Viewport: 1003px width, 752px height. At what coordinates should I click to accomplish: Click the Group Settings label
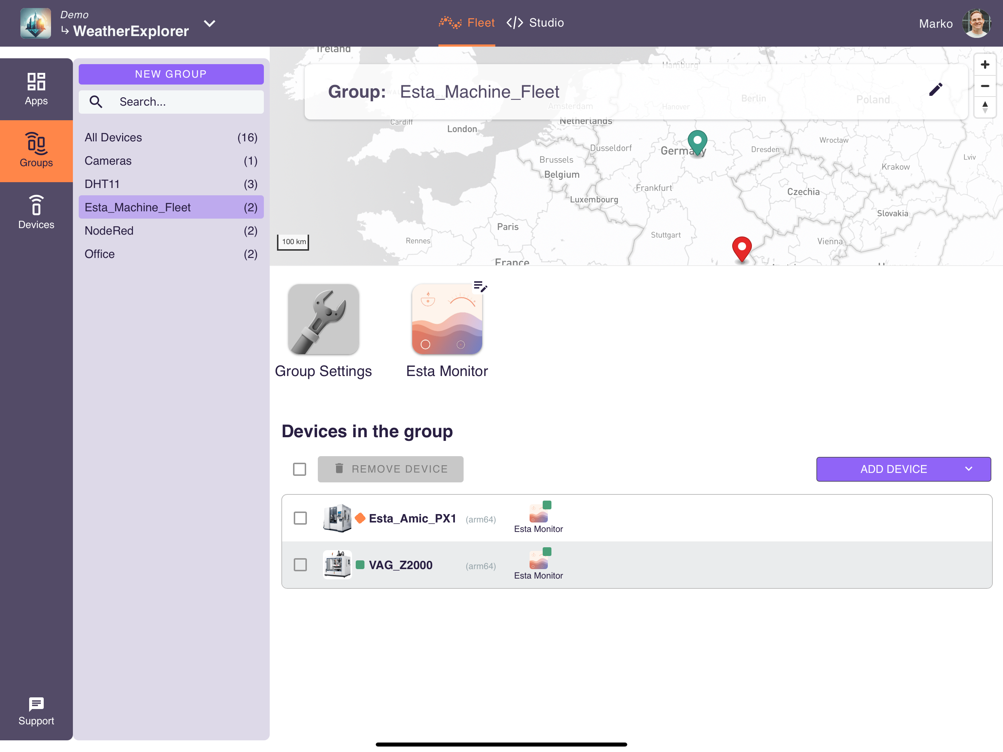tap(323, 371)
